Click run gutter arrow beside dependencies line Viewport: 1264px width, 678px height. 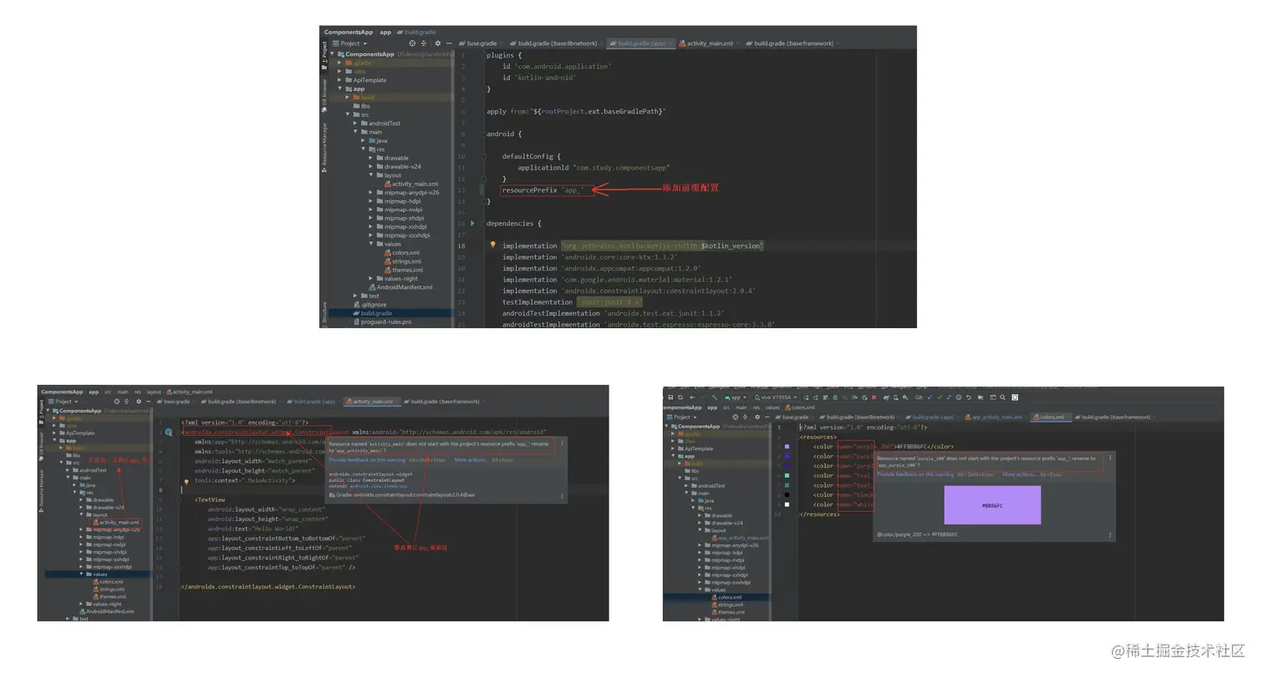click(472, 223)
